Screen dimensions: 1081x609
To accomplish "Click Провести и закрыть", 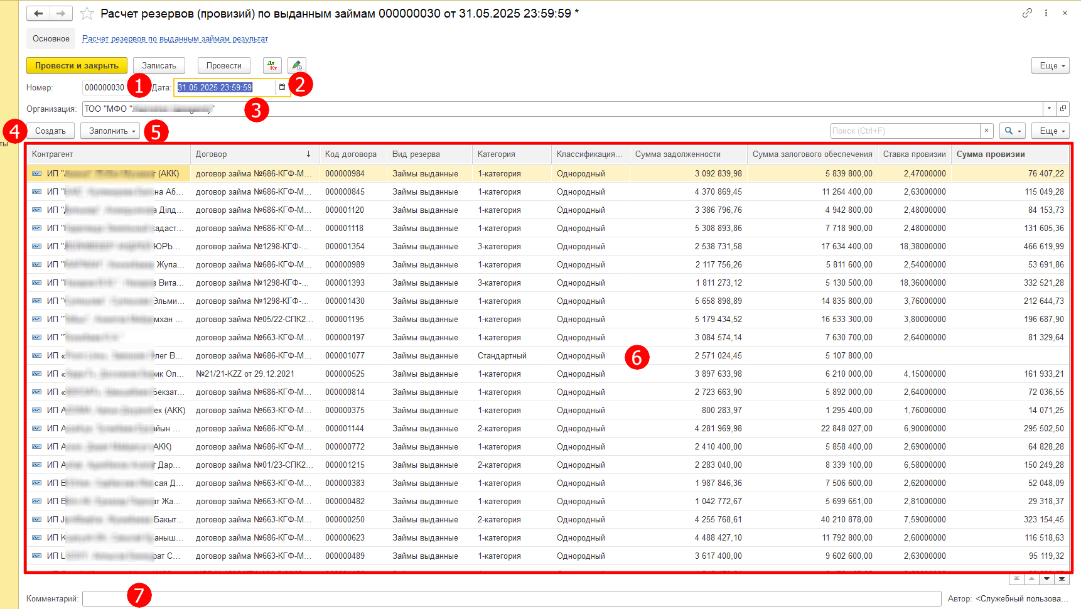I will point(77,65).
